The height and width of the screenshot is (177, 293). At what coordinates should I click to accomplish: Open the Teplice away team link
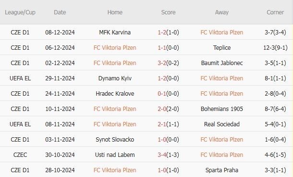click(222, 48)
